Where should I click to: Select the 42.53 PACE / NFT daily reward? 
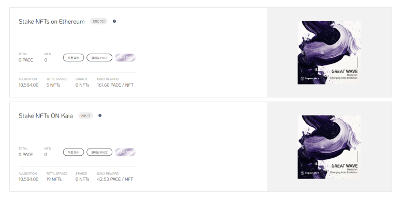pos(115,179)
